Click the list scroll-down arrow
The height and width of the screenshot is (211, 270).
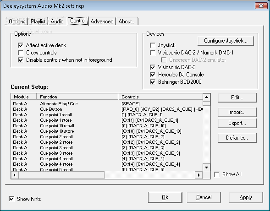click(x=206, y=167)
